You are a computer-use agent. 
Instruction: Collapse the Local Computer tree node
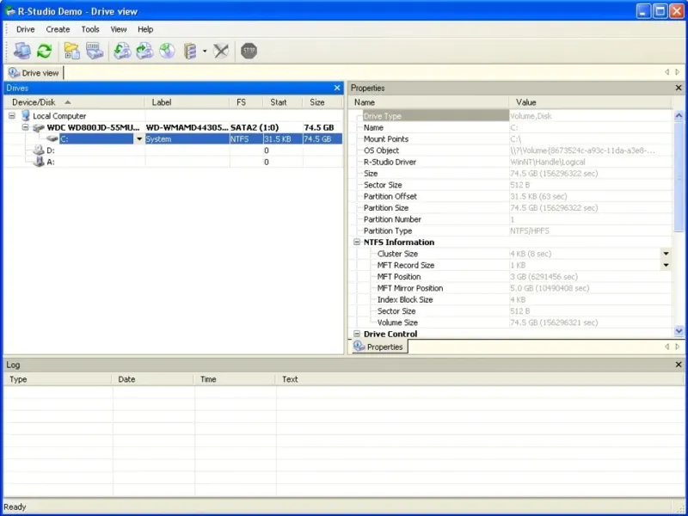coord(12,116)
